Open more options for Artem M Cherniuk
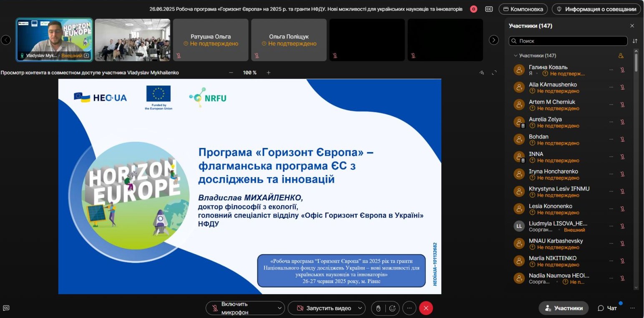 pos(611,105)
